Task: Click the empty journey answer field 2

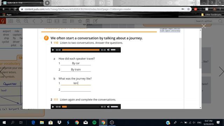Action: point(76,90)
